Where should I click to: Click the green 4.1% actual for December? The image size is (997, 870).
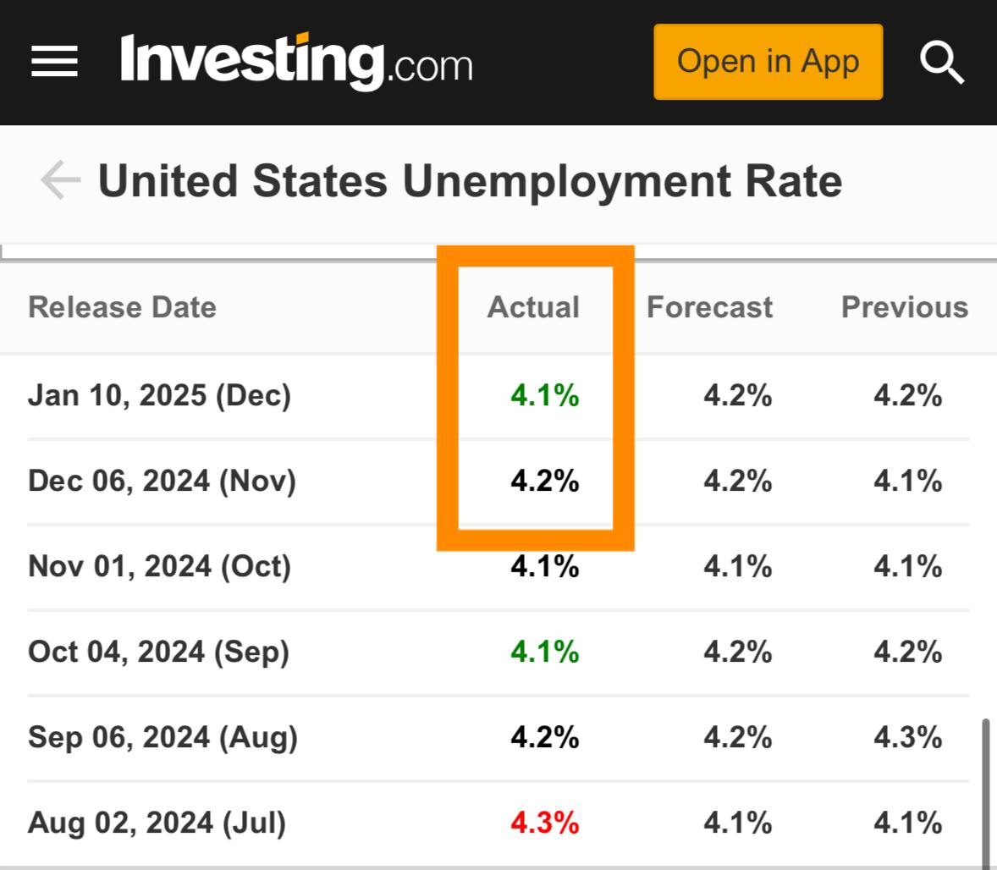[x=544, y=395]
